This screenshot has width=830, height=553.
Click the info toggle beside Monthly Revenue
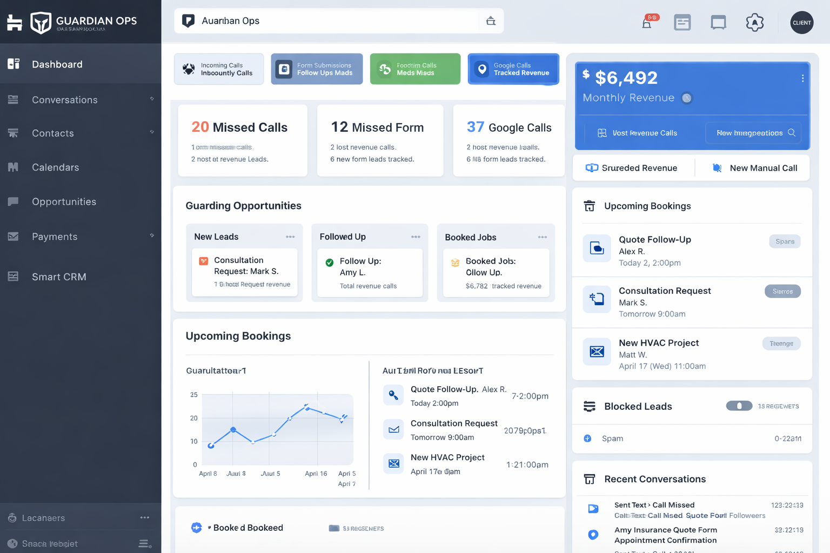(x=686, y=98)
